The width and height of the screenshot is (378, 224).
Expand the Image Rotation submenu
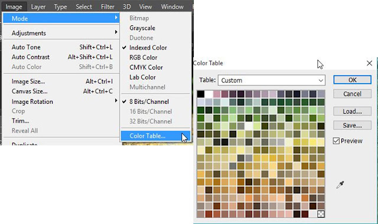[x=61, y=101]
